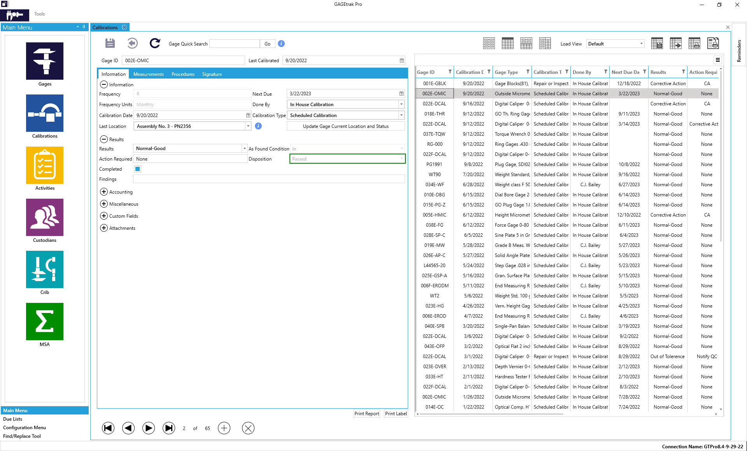The image size is (747, 451).
Task: Click the Print Label button
Action: point(396,414)
